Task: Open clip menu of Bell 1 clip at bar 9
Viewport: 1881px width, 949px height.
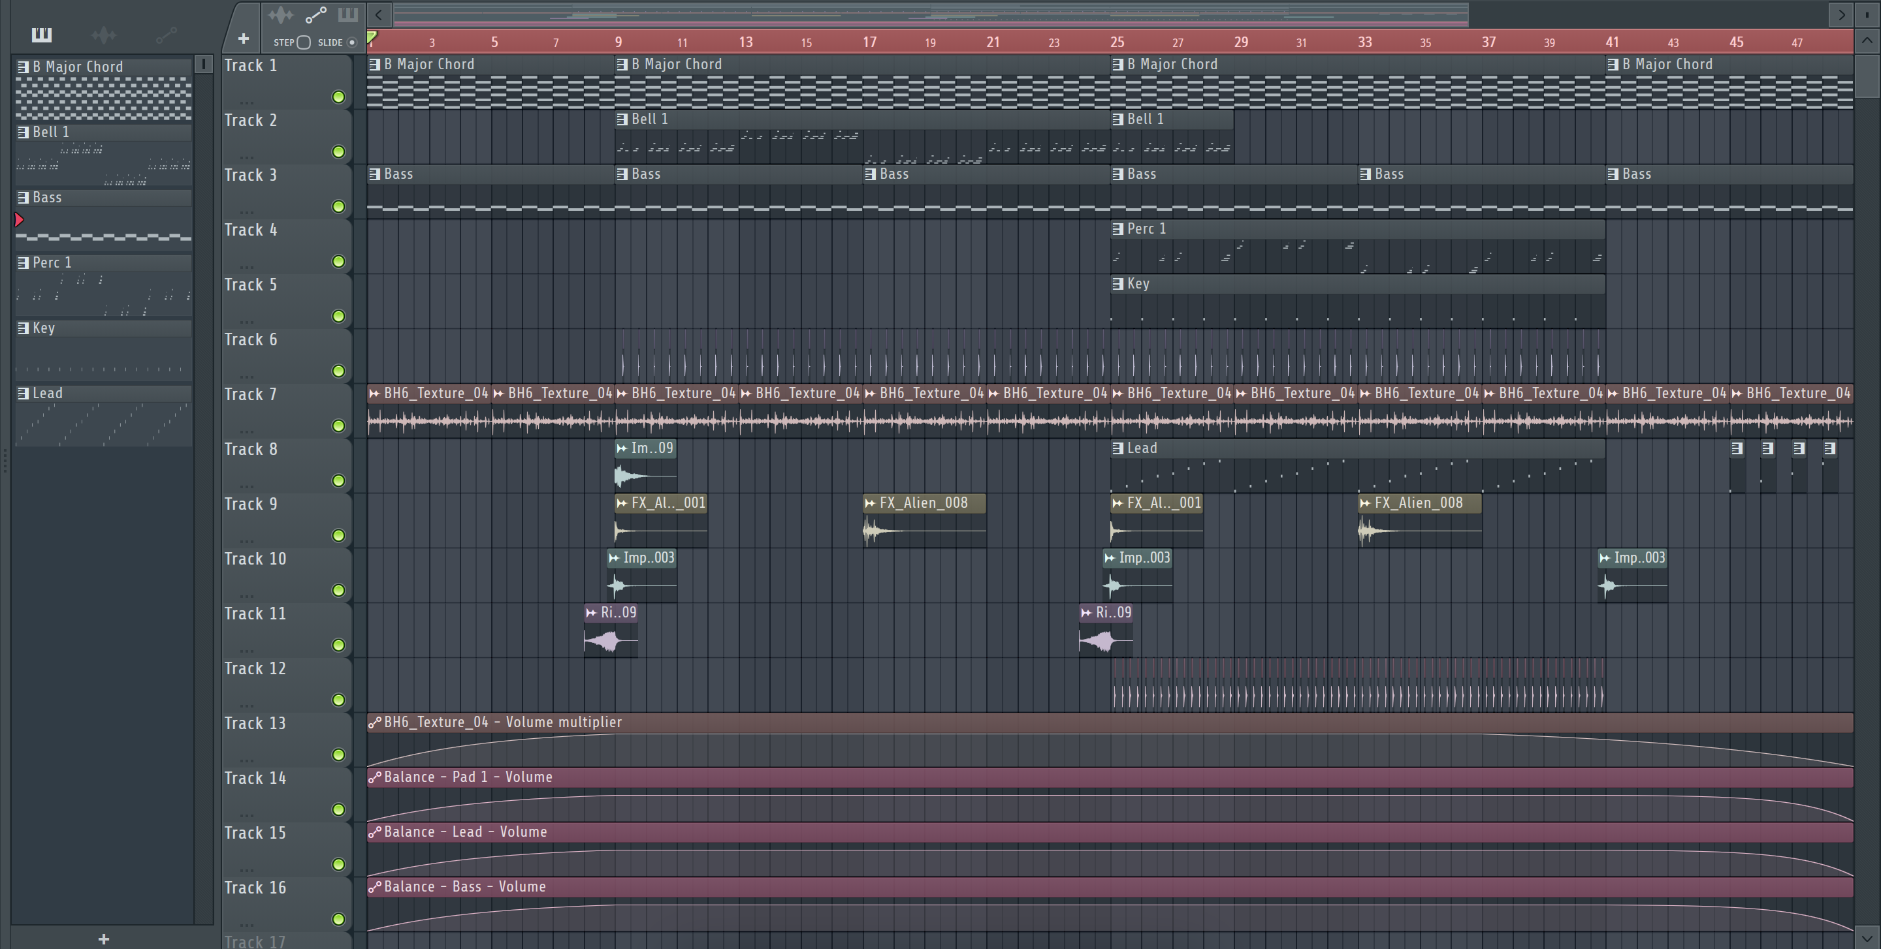Action: (x=622, y=119)
